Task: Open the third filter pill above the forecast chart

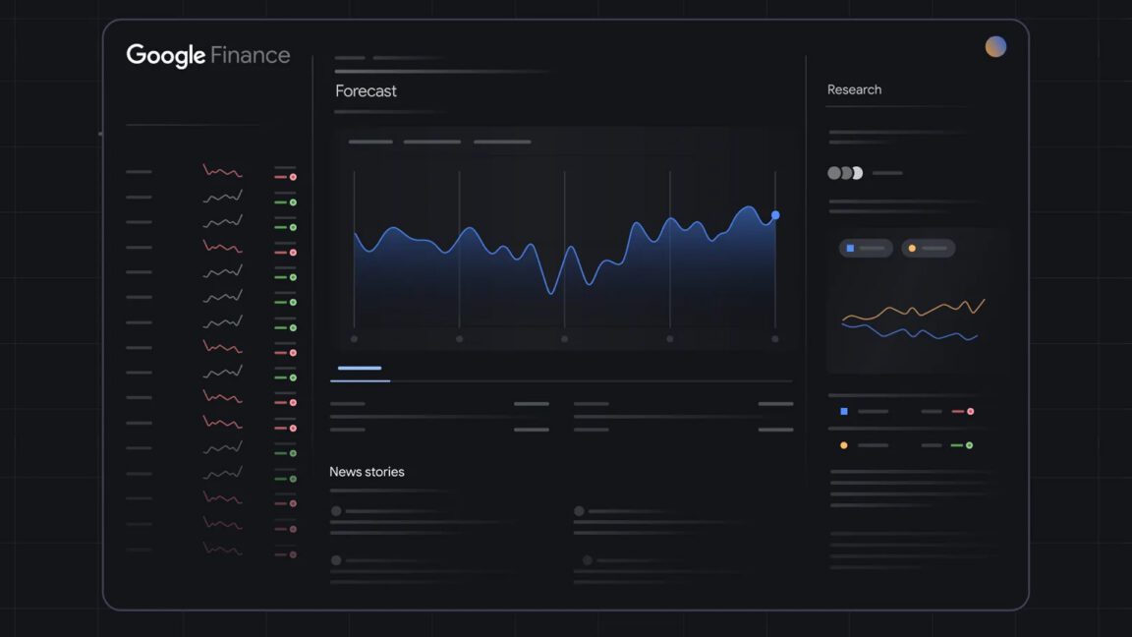Action: pos(502,141)
